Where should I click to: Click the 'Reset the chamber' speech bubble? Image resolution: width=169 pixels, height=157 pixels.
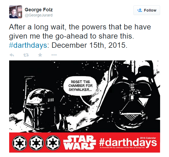pos(80,86)
